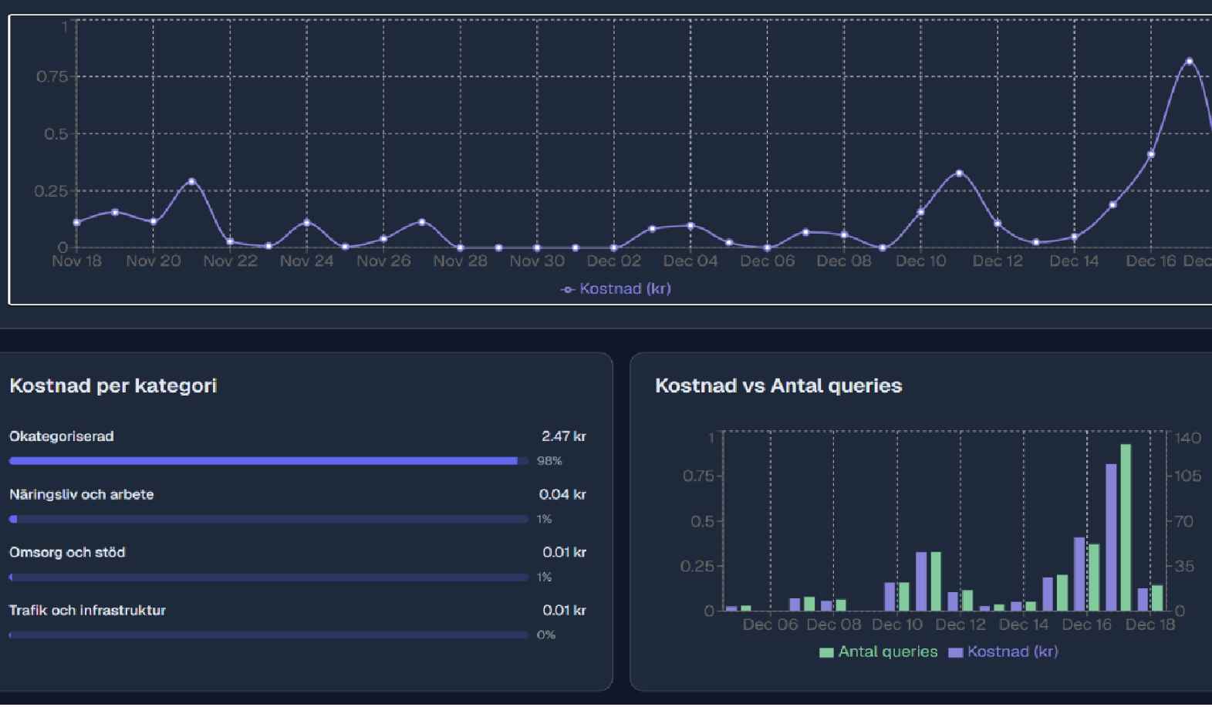Click the Dec 11 peak point on line chart
The image size is (1212, 707).
pyautogui.click(x=959, y=173)
